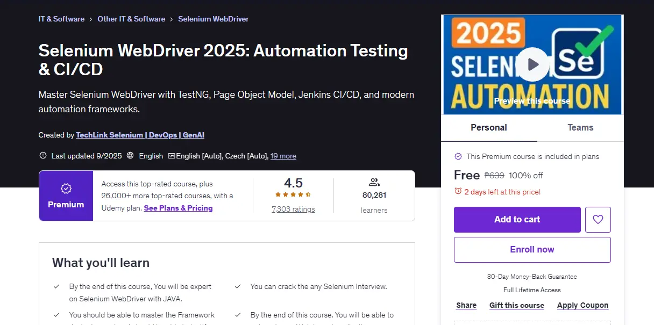Click the course title heading

(x=223, y=60)
